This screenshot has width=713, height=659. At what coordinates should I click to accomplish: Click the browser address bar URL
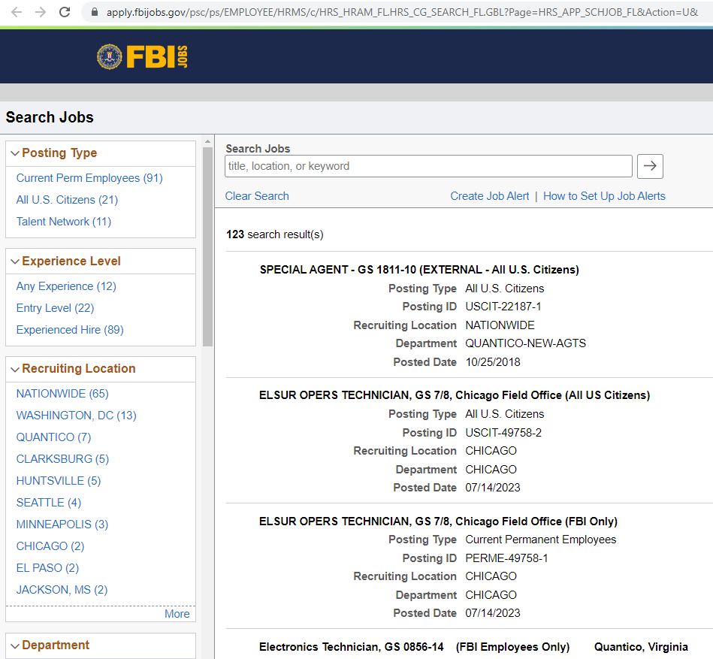click(x=402, y=12)
